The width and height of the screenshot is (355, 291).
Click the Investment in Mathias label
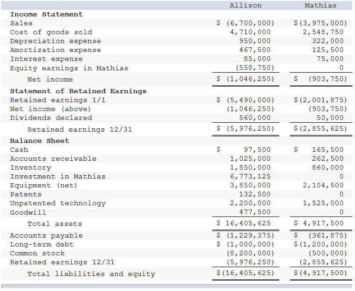pyautogui.click(x=58, y=177)
